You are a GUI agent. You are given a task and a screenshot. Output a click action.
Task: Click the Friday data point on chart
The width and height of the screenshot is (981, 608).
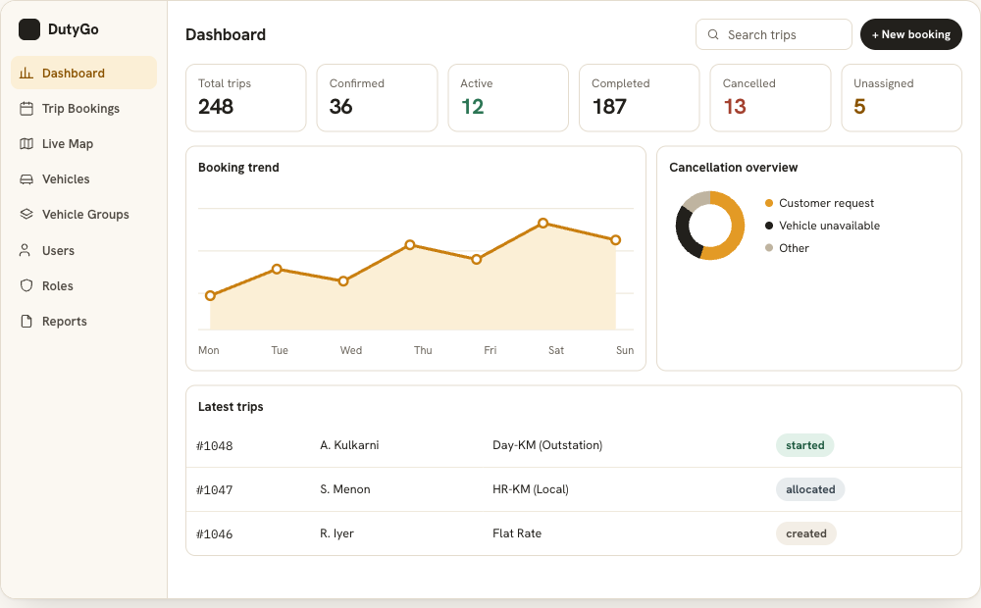pyautogui.click(x=477, y=260)
